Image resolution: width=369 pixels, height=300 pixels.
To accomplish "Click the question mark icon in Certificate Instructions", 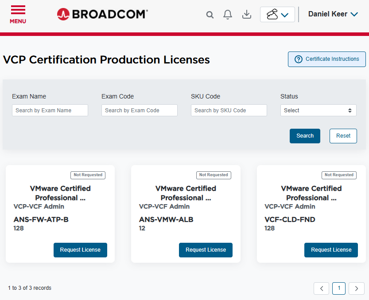I will 299,59.
